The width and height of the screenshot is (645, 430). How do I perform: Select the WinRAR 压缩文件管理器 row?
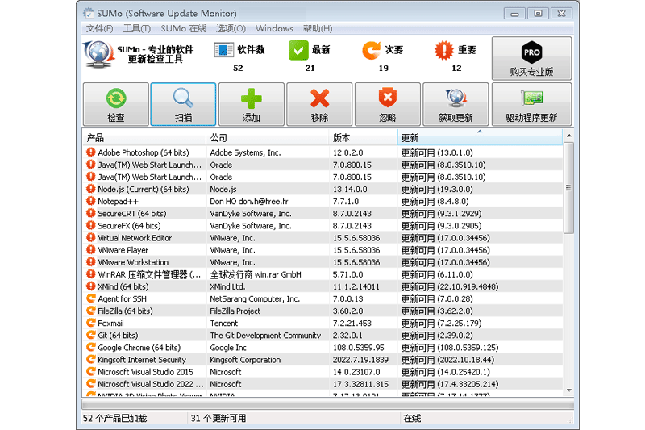322,274
